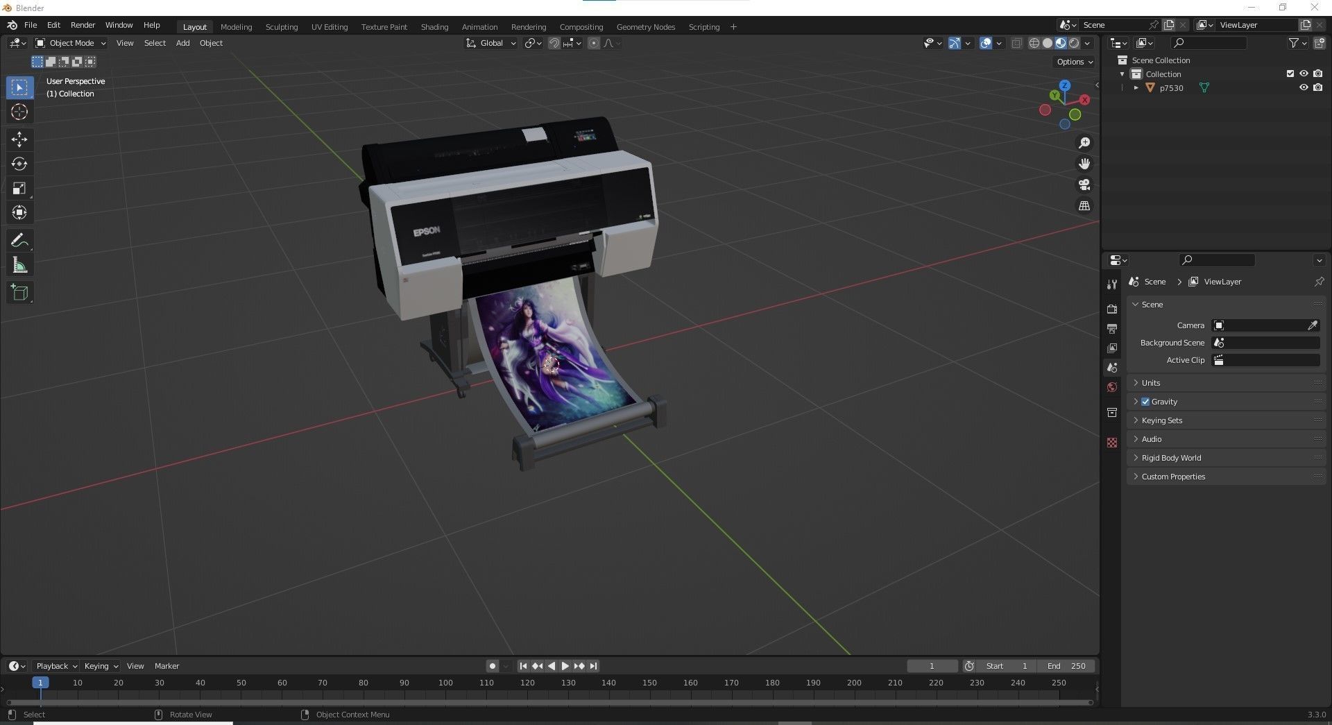Exclude Collection from view layer checkbox

(1290, 74)
